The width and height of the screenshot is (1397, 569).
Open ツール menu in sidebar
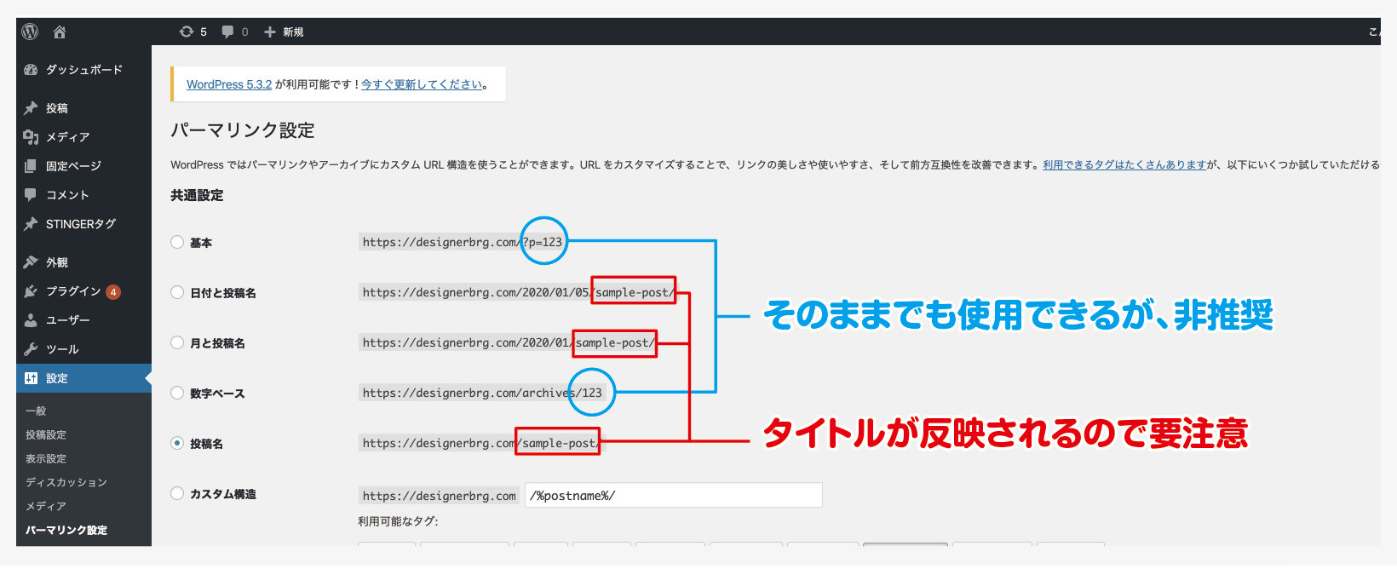coord(62,349)
